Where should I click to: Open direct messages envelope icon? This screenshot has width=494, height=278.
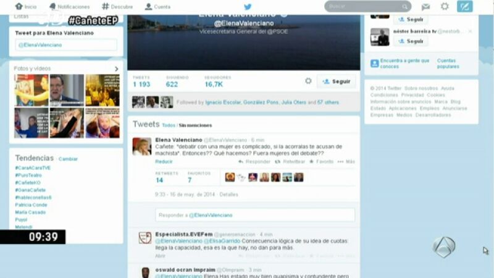tap(425, 7)
